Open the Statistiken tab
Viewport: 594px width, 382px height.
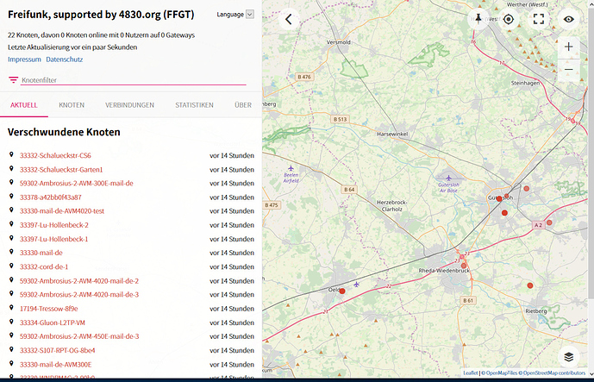pyautogui.click(x=194, y=105)
